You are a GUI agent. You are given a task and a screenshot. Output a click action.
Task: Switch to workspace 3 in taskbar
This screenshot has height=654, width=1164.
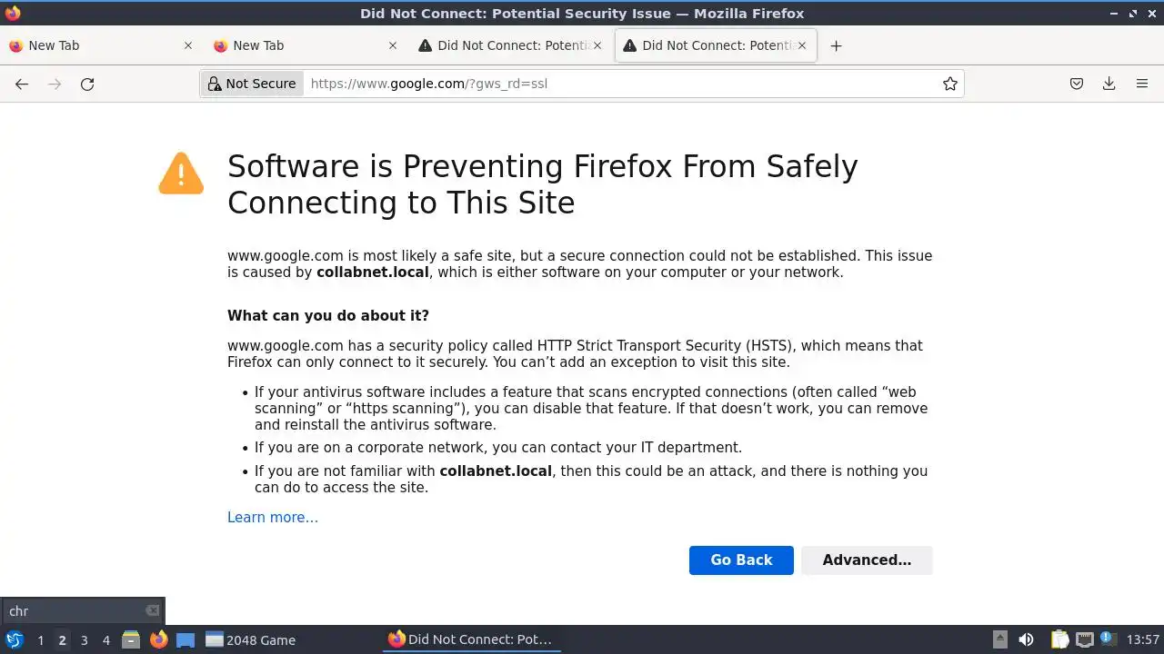pos(85,640)
